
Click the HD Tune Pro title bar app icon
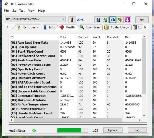[6, 4]
